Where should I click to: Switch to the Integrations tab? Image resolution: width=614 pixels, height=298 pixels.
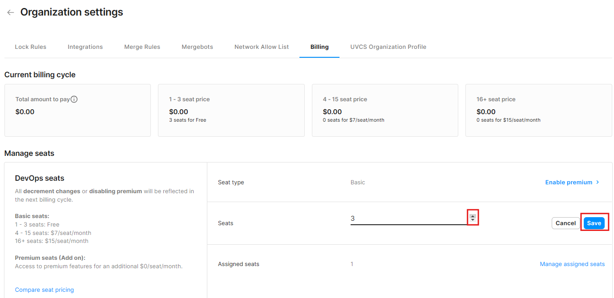point(85,47)
